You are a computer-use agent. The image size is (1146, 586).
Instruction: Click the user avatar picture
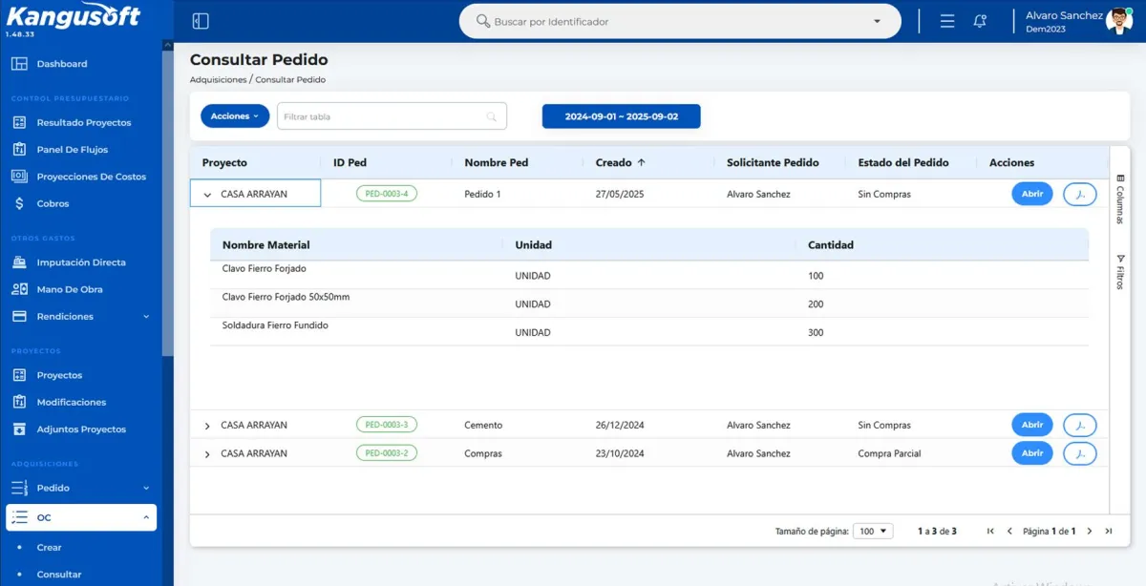click(x=1118, y=21)
